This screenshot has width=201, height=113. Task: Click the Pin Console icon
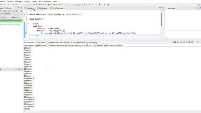click(196, 42)
